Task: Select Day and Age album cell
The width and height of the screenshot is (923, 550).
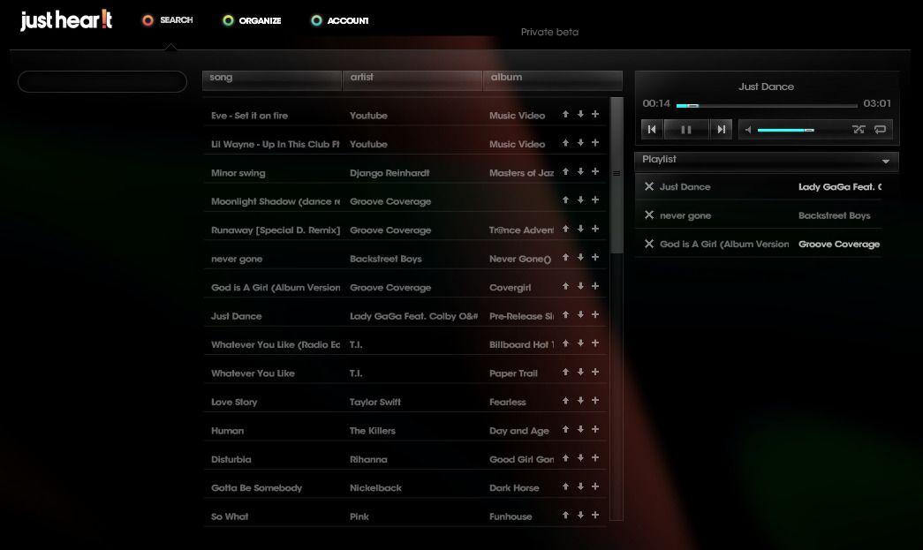Action: point(518,431)
